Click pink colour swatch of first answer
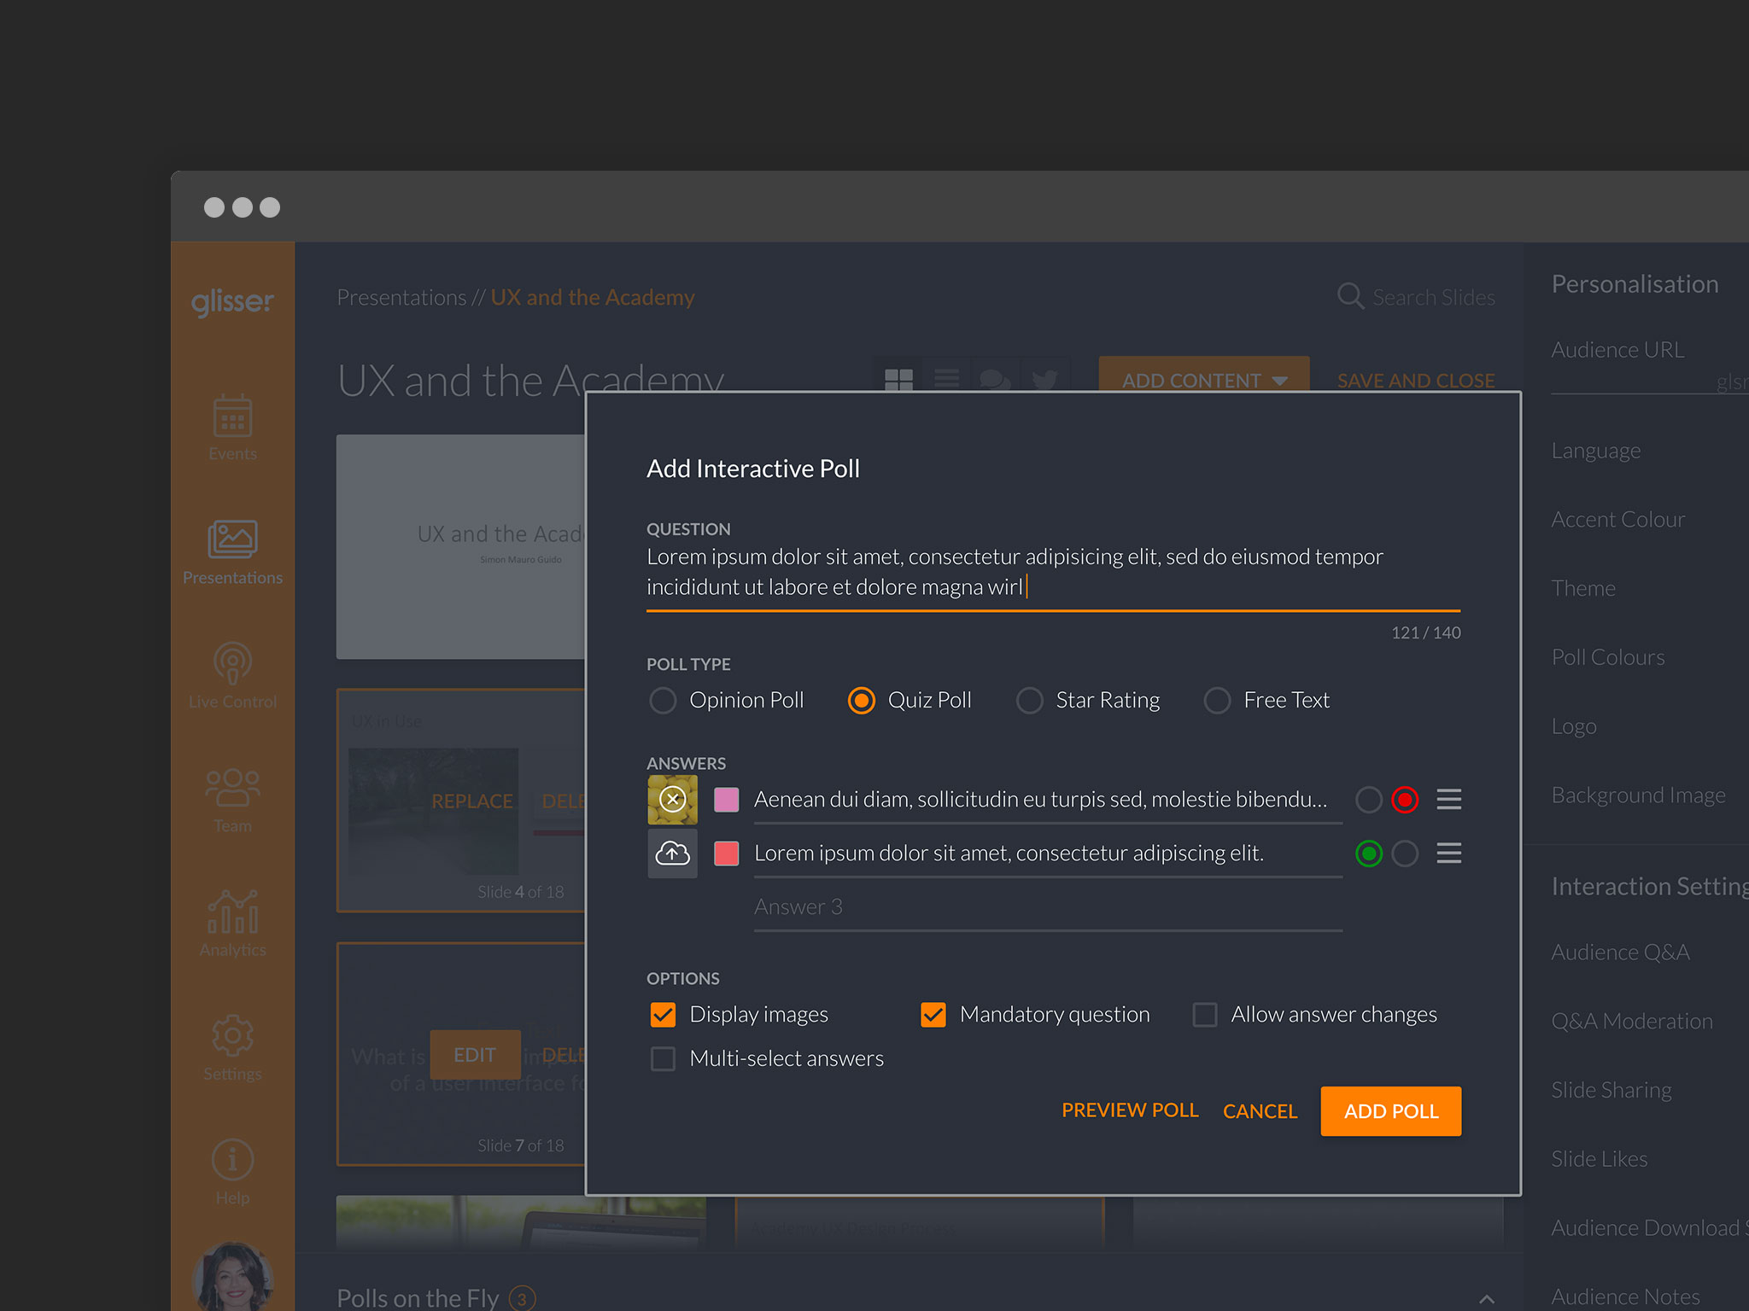 coord(726,799)
